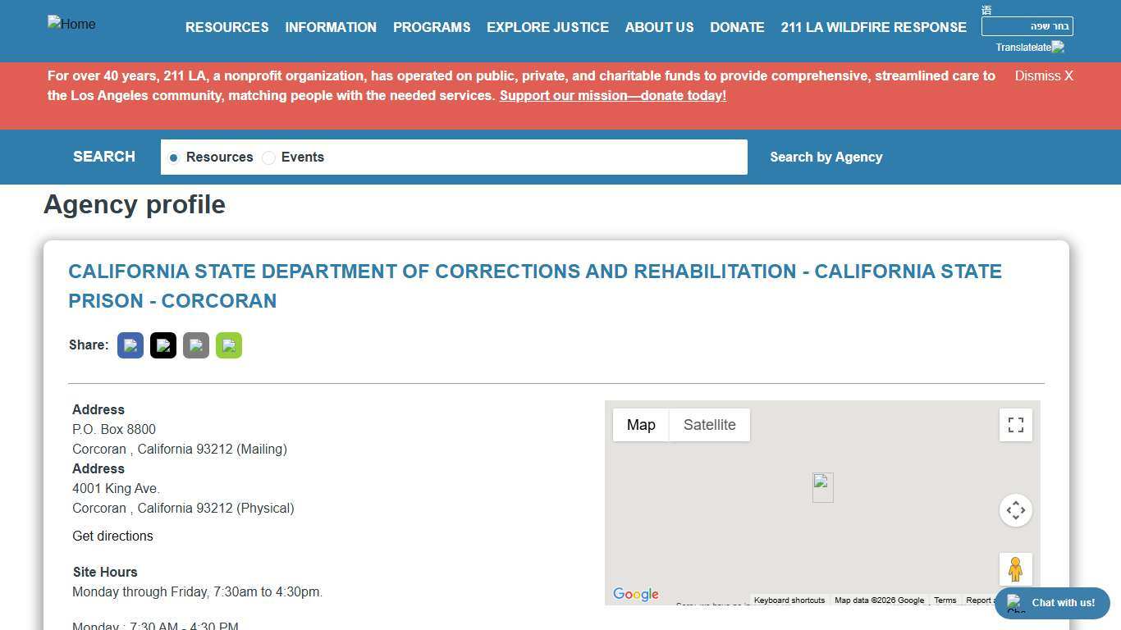Click the black share icon
1121x630 pixels.
[163, 345]
